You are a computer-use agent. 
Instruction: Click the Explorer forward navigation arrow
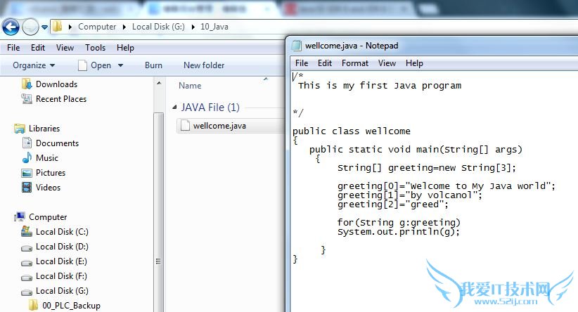tap(30, 27)
